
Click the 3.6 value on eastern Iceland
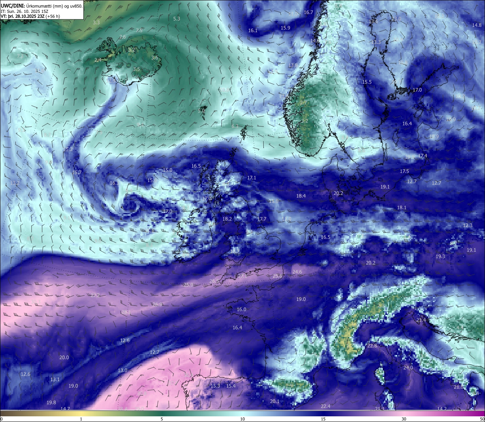pyautogui.click(x=155, y=58)
